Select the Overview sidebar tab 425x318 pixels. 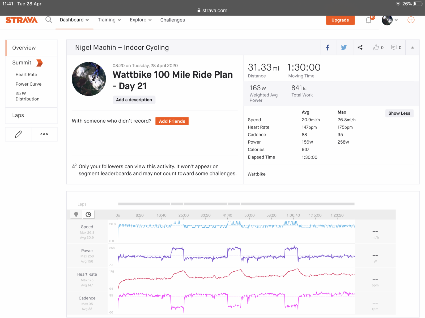click(x=31, y=48)
